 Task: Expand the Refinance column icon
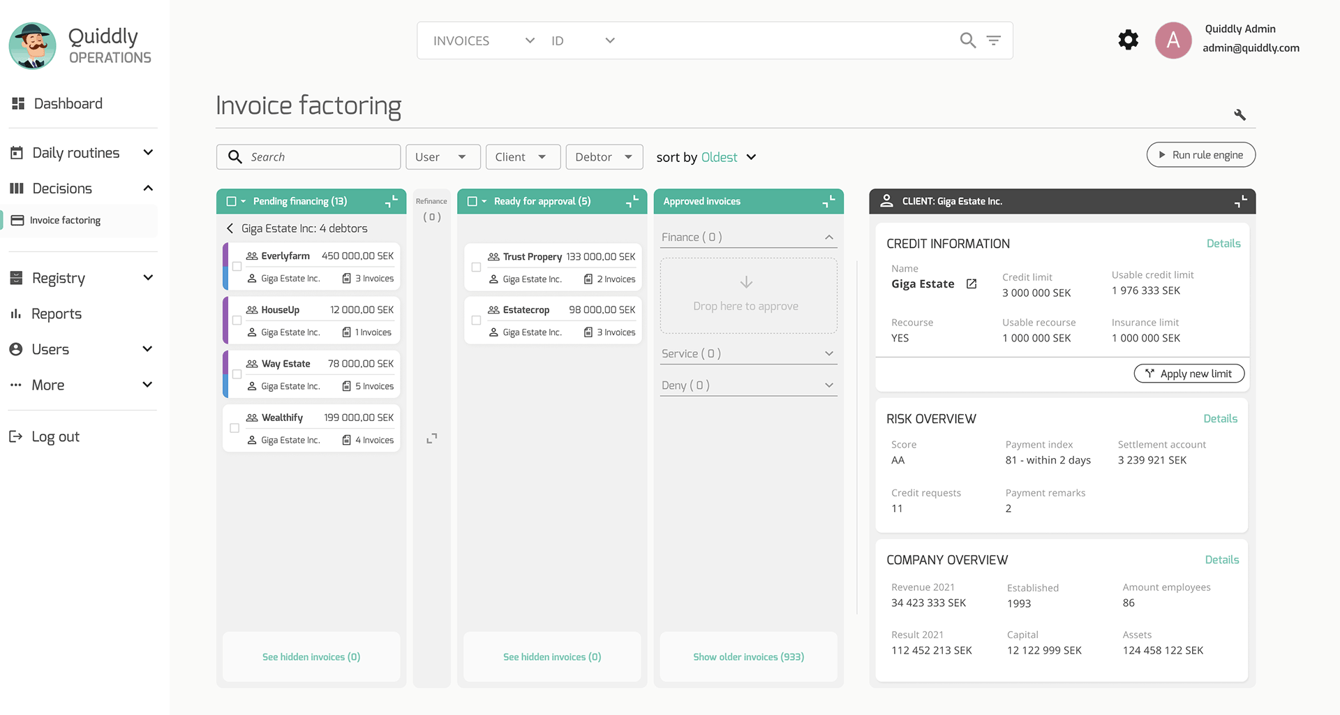coord(432,438)
